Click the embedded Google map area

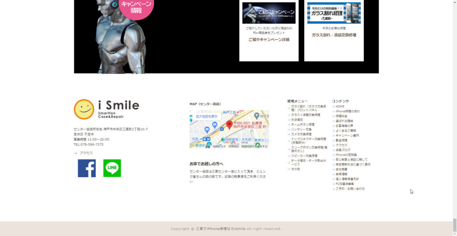[229, 129]
